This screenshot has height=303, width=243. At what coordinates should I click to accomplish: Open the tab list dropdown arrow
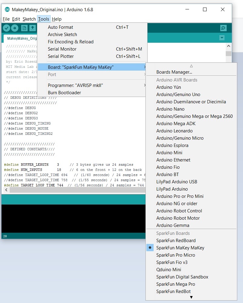[x=222, y=37]
